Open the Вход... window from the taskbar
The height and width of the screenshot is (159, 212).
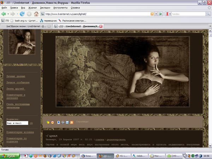(88, 156)
